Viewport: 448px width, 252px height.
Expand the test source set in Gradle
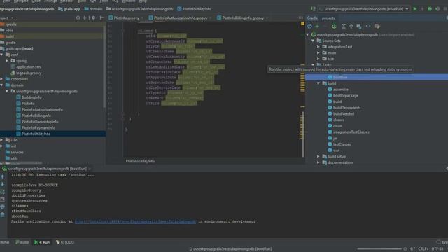tap(318, 59)
